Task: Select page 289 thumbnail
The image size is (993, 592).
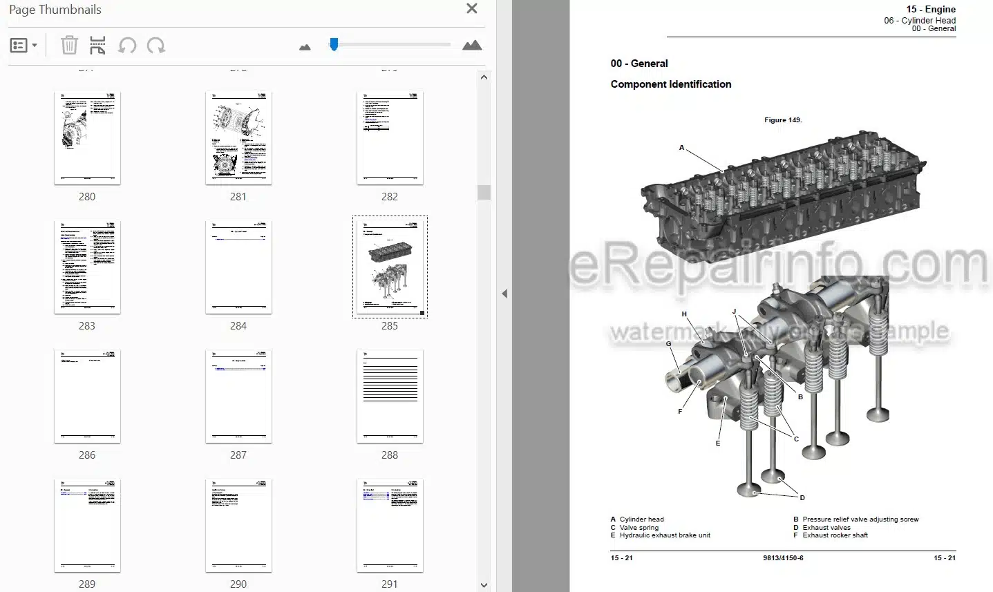Action: tap(87, 526)
